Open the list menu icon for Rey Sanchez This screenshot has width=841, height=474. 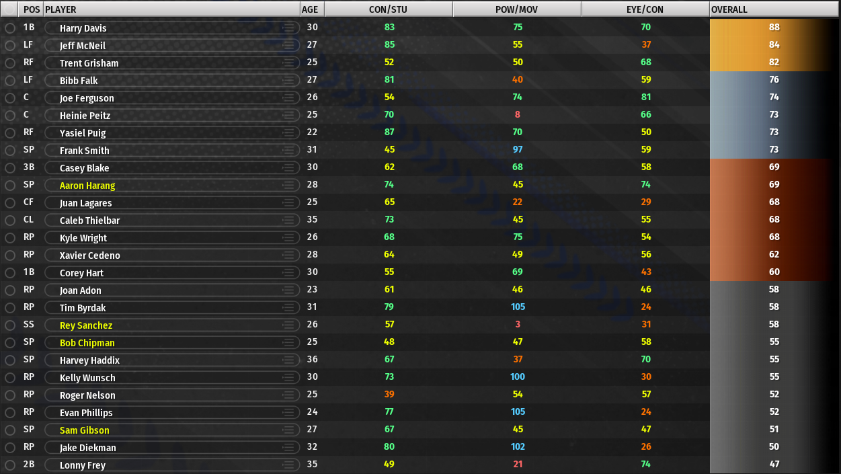[x=289, y=325]
